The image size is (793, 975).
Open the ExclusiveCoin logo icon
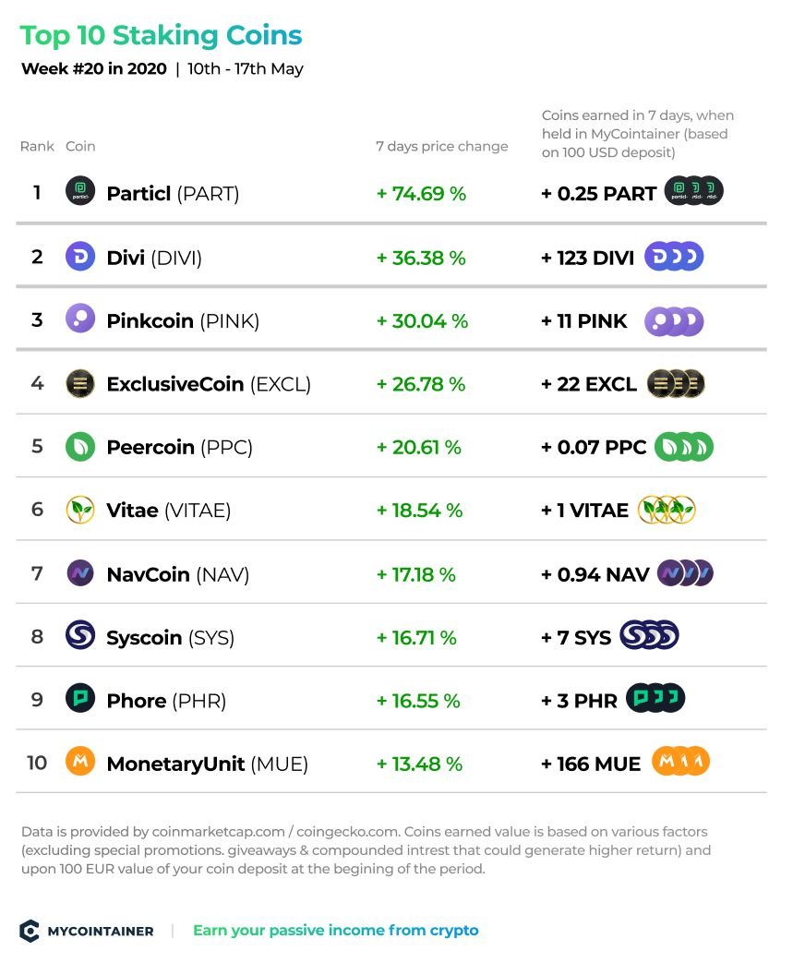80,382
